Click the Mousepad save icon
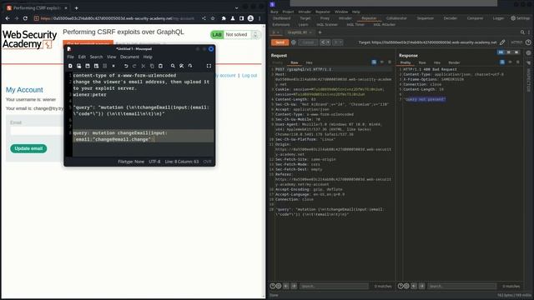 click(x=88, y=66)
